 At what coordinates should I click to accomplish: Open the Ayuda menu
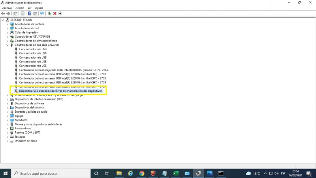click(x=39, y=8)
